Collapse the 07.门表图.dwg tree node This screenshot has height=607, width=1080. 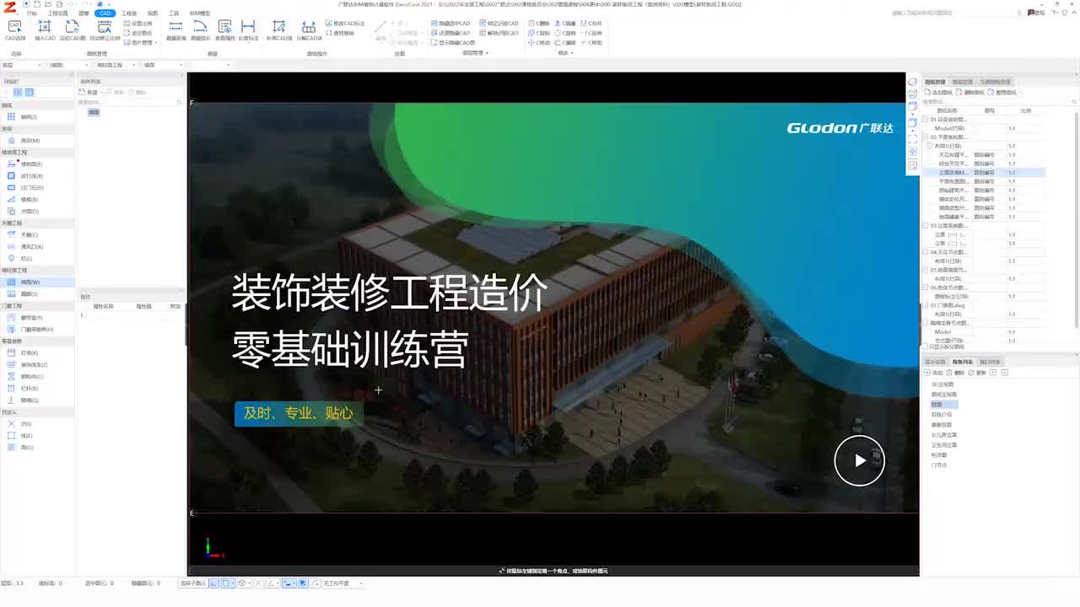(x=926, y=305)
